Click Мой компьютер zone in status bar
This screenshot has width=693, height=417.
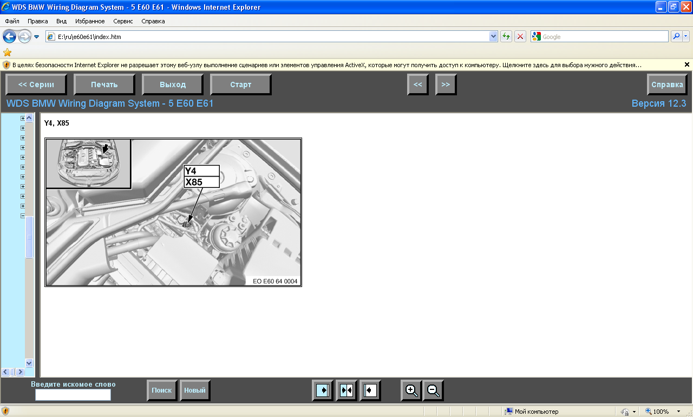coord(532,412)
